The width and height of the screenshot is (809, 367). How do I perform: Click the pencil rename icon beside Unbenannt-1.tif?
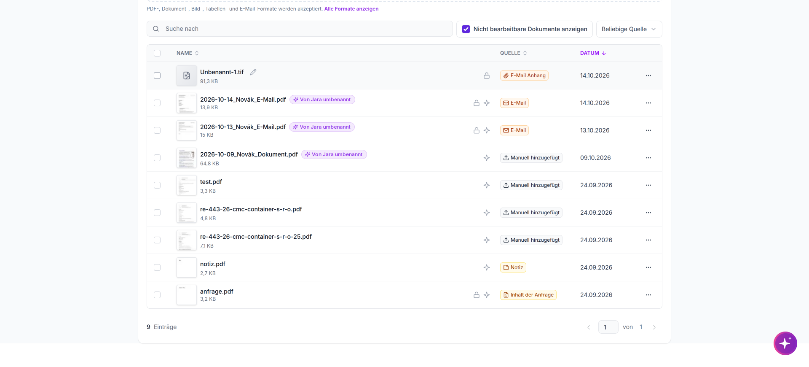[253, 72]
